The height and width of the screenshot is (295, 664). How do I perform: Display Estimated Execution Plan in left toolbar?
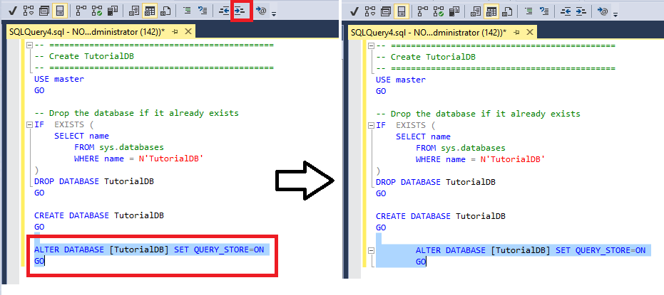28,11
